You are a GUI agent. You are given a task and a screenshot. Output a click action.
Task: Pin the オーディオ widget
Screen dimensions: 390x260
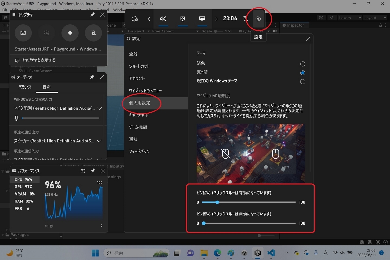92,77
